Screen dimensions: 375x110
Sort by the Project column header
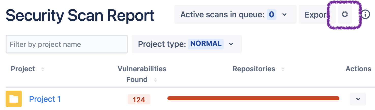23,69
